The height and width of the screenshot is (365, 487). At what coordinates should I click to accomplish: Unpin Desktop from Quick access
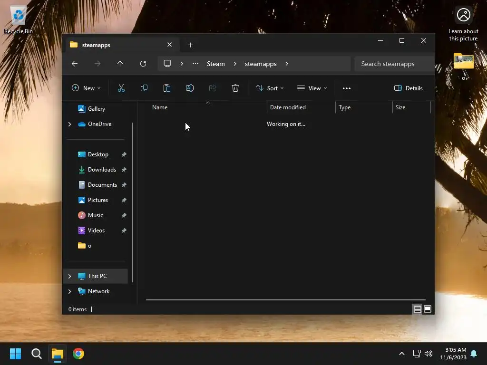[x=124, y=154]
